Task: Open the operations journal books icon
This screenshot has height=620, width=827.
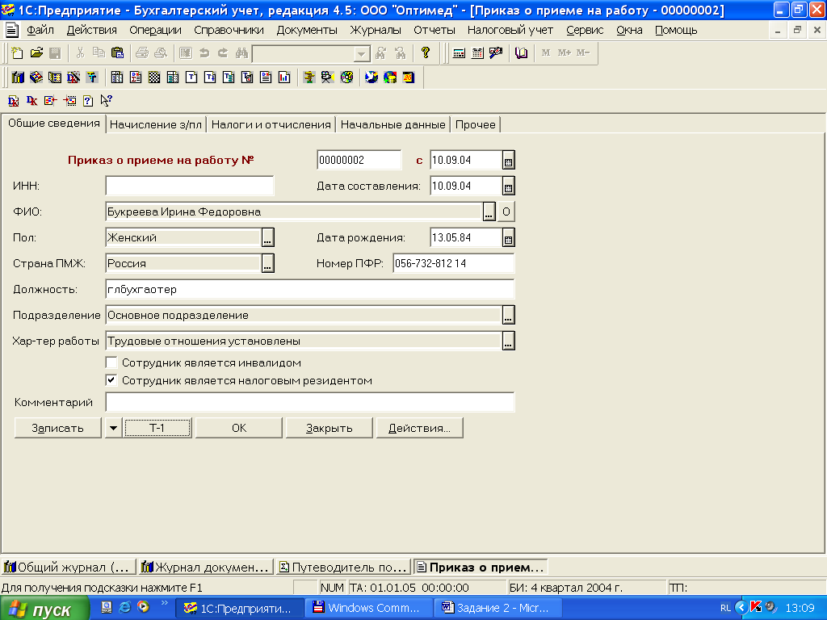Action: click(18, 77)
